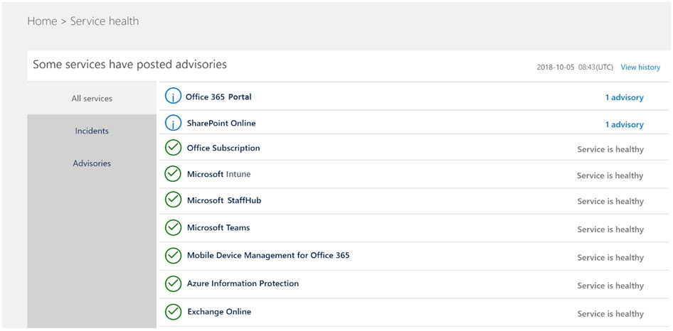Select the Microsoft Intune service name
The height and width of the screenshot is (331, 673).
pos(218,175)
